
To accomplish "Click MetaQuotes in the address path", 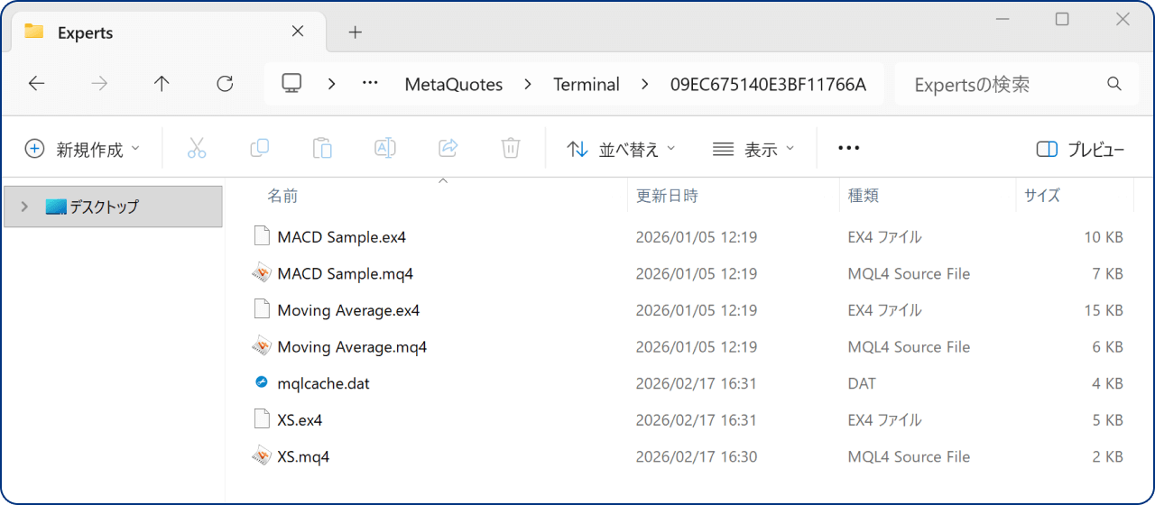I will tap(454, 85).
